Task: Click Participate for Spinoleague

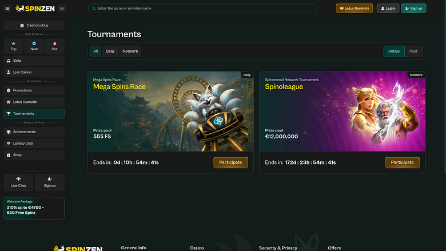Action: pos(403,162)
